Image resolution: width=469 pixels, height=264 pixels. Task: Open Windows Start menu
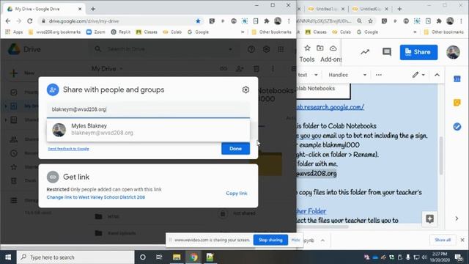(8, 257)
